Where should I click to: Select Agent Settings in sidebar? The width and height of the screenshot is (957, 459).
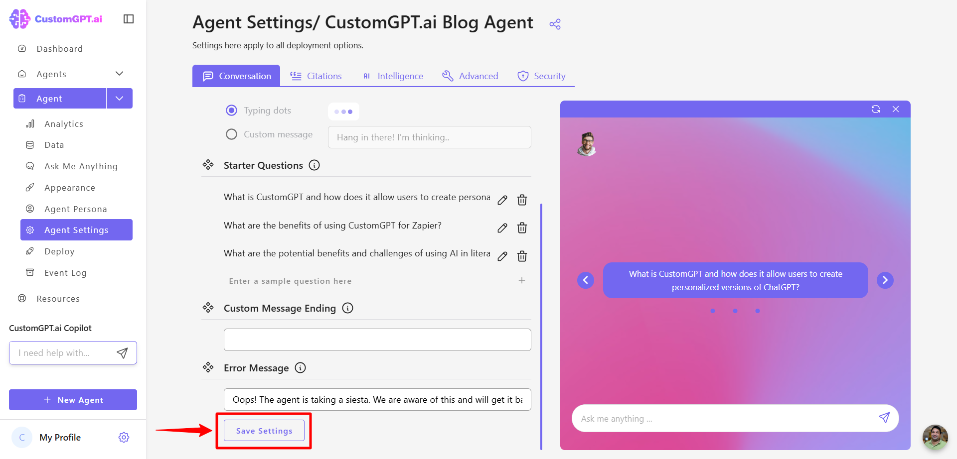[x=76, y=230]
